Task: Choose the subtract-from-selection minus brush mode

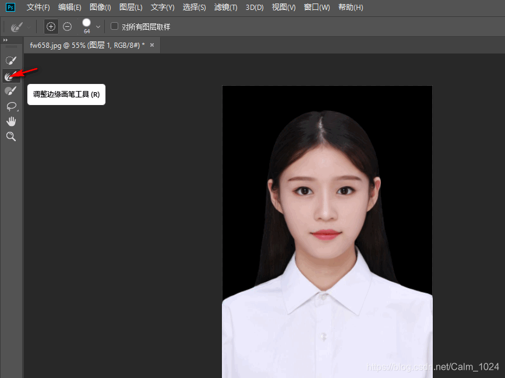Action: coord(67,26)
